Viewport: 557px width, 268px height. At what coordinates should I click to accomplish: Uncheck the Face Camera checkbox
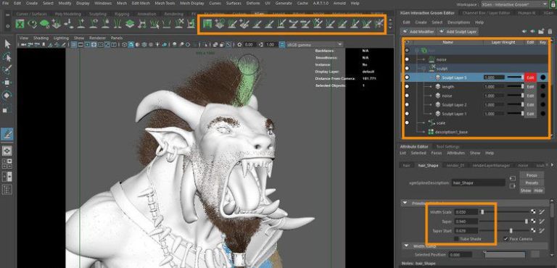[505, 239]
